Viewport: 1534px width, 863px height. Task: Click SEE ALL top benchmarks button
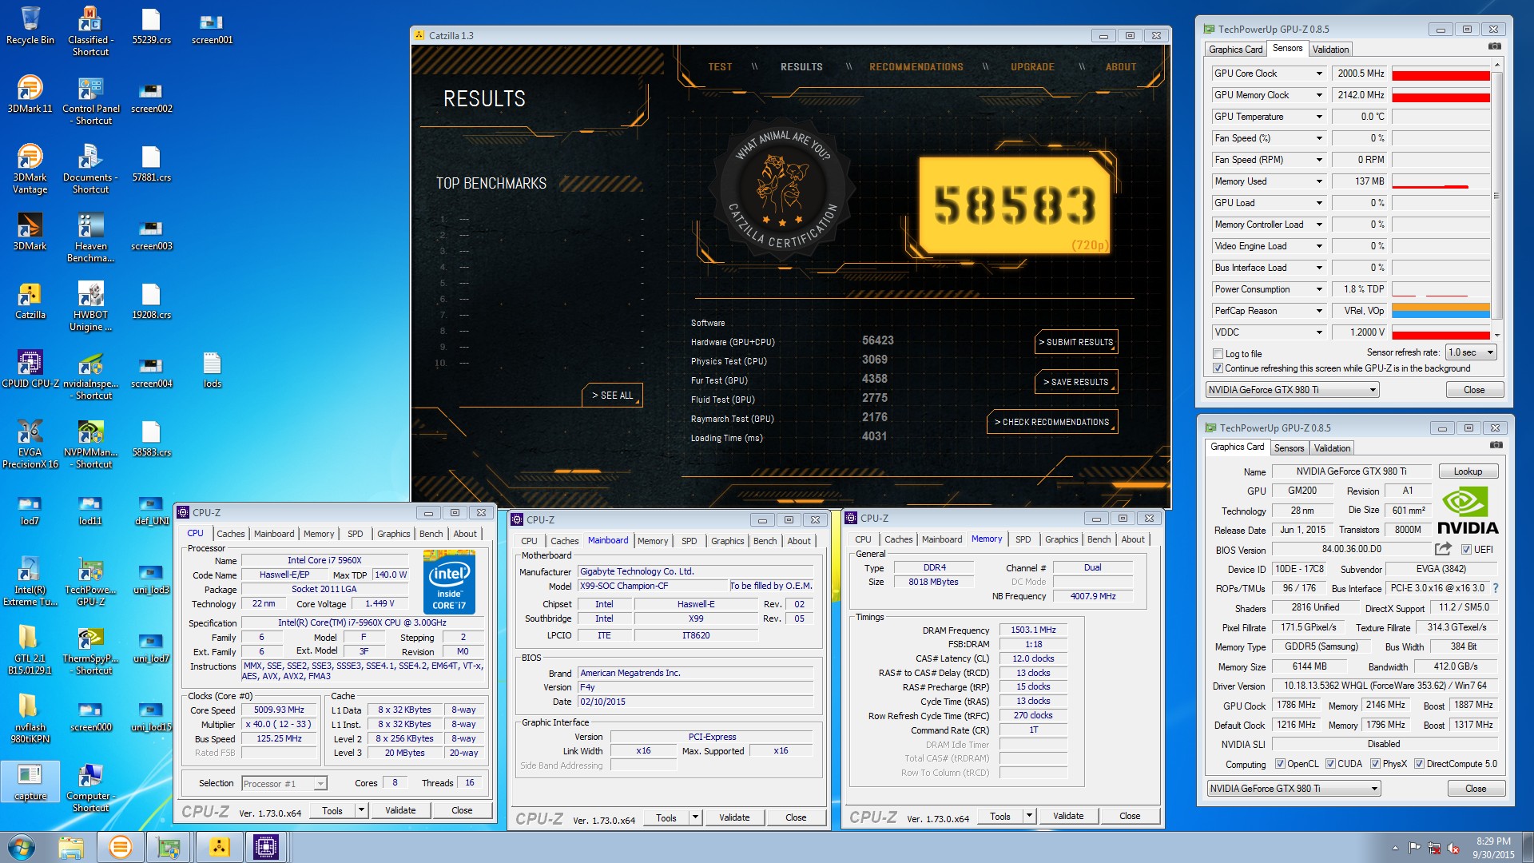click(612, 396)
